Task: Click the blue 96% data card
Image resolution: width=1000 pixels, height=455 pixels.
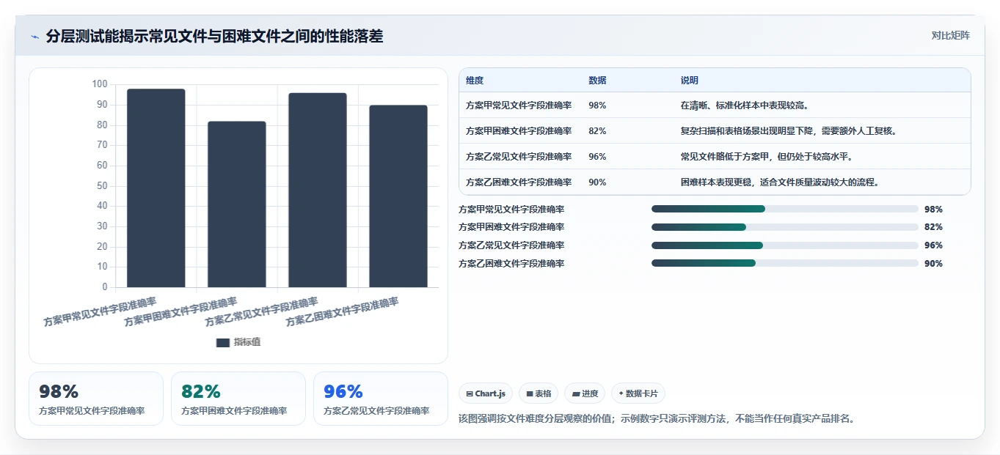Action: (381, 399)
